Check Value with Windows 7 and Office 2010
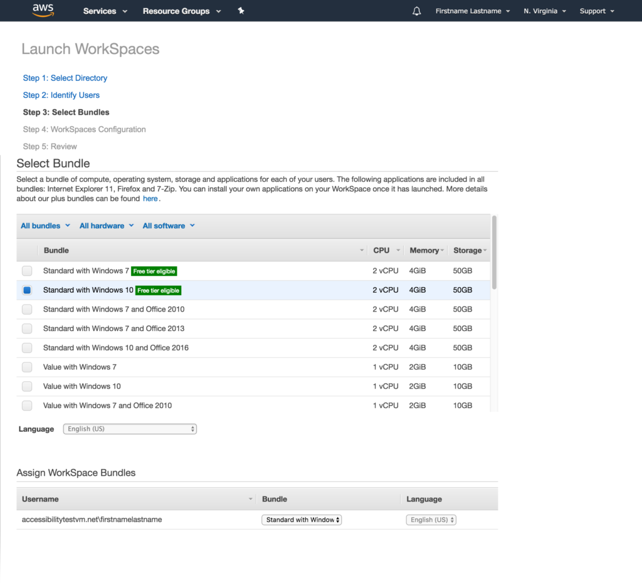The height and width of the screenshot is (583, 642). pyautogui.click(x=27, y=406)
